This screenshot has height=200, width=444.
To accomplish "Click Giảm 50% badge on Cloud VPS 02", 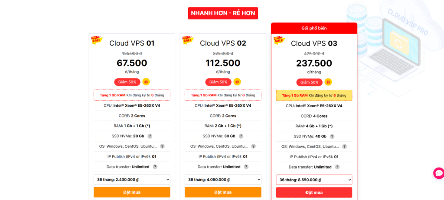I will [x=218, y=82].
